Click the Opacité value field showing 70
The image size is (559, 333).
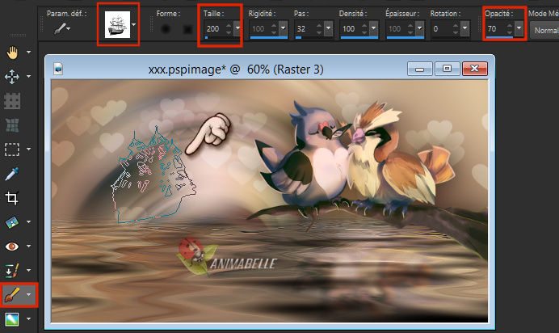pos(496,28)
